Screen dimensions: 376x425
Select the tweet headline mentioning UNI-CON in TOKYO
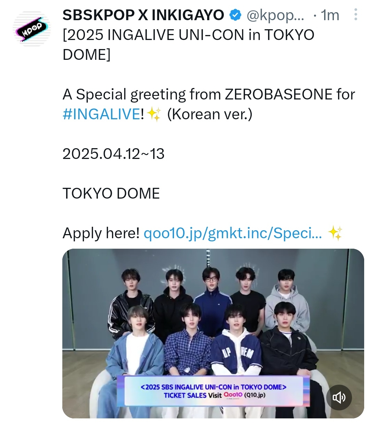pos(188,45)
